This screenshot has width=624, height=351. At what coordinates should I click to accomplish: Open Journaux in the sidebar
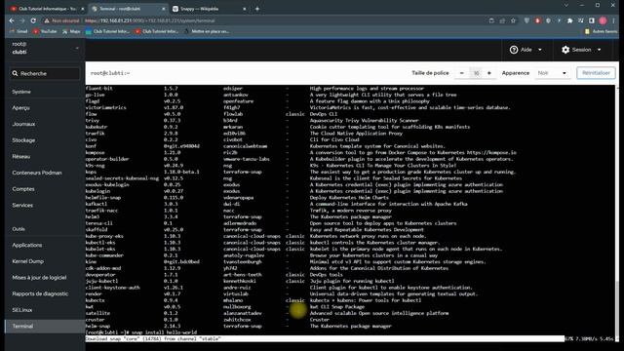coord(23,124)
